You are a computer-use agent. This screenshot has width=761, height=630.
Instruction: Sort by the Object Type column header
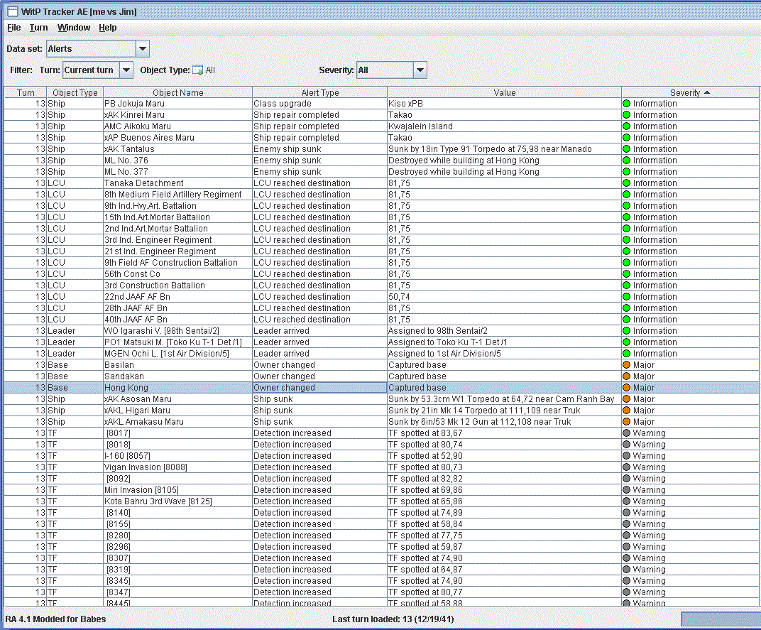pos(75,93)
